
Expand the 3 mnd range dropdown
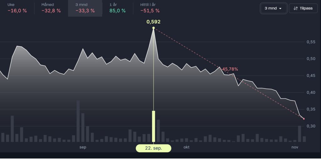pos(273,8)
